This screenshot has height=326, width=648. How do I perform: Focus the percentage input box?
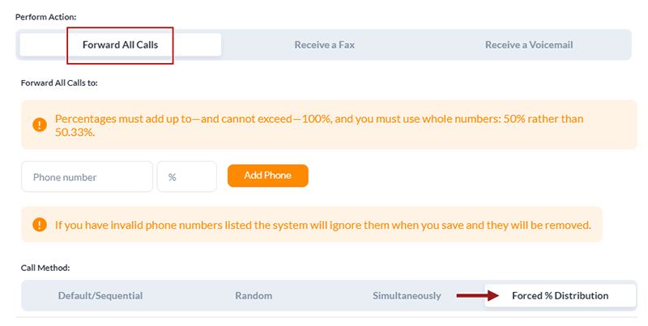tap(187, 176)
